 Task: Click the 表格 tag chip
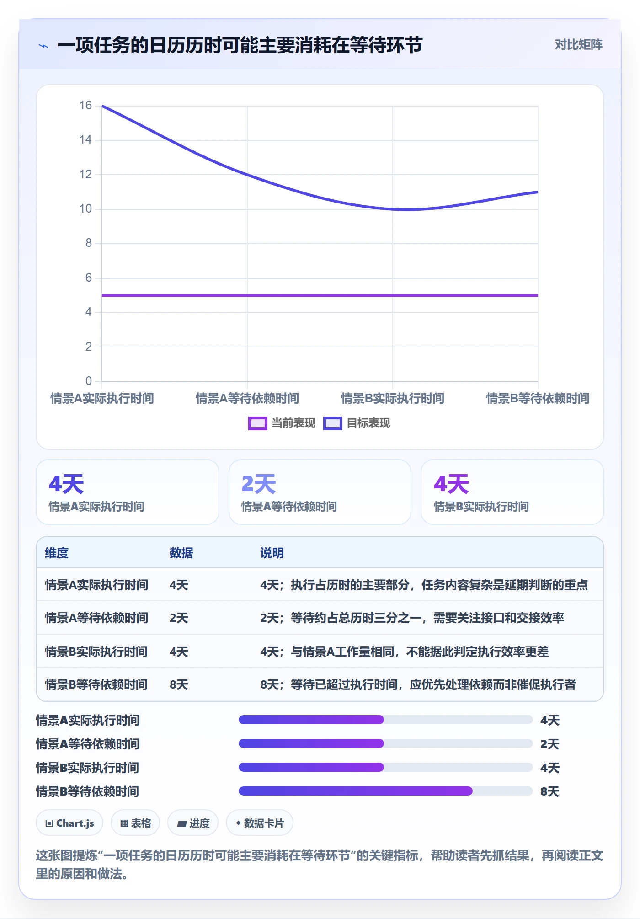[135, 823]
